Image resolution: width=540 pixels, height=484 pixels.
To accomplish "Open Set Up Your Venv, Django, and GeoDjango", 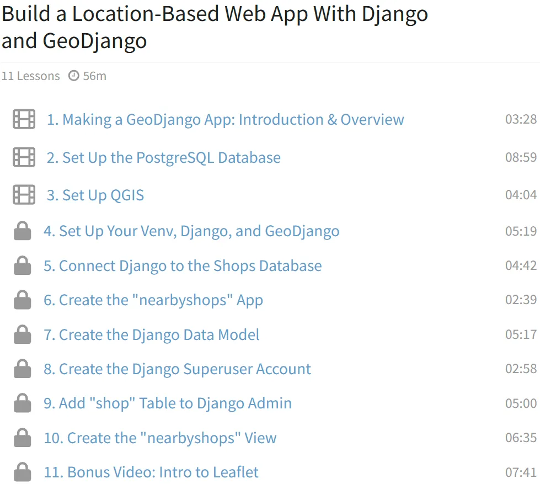I will [191, 231].
